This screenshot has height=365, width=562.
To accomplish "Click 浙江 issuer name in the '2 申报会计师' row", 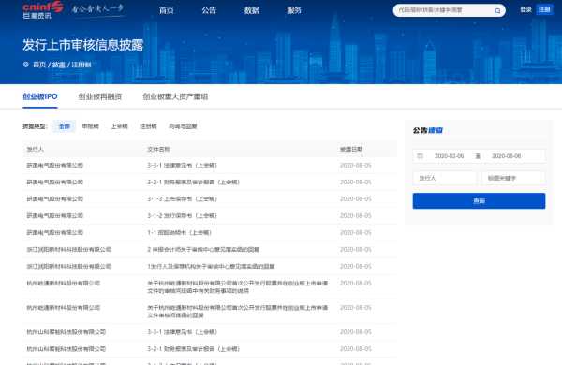I will [68, 250].
